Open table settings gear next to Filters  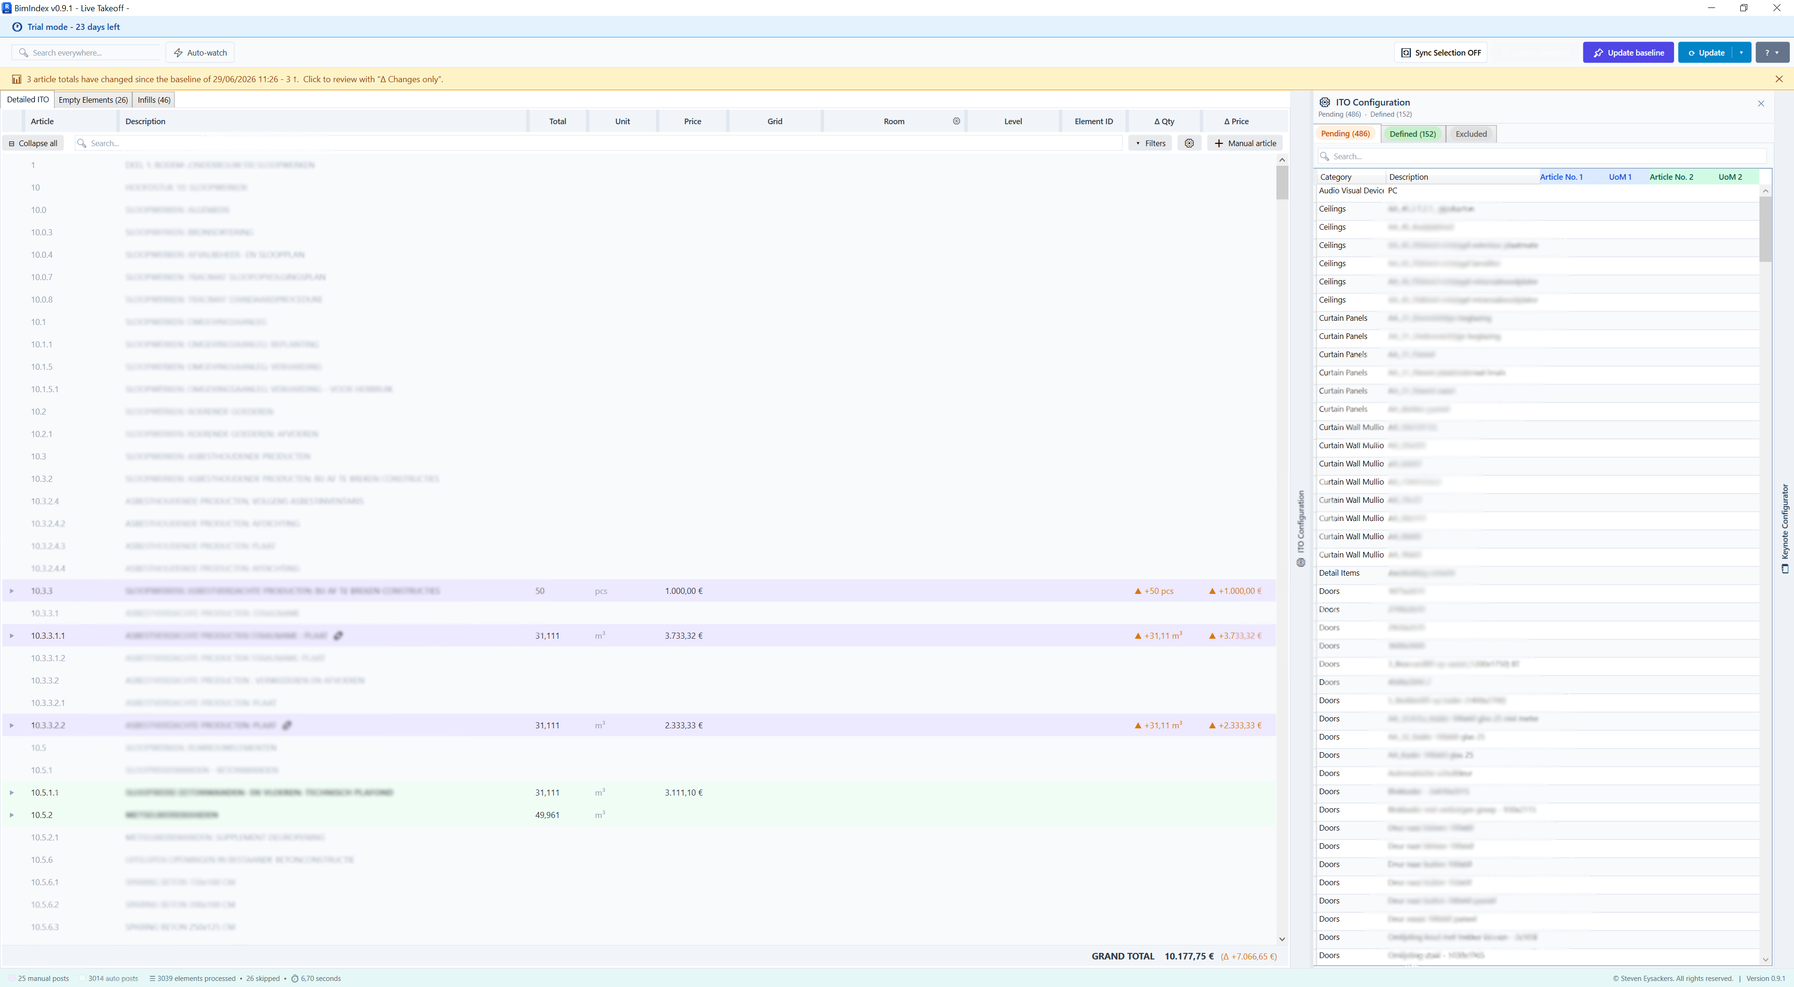tap(1189, 143)
